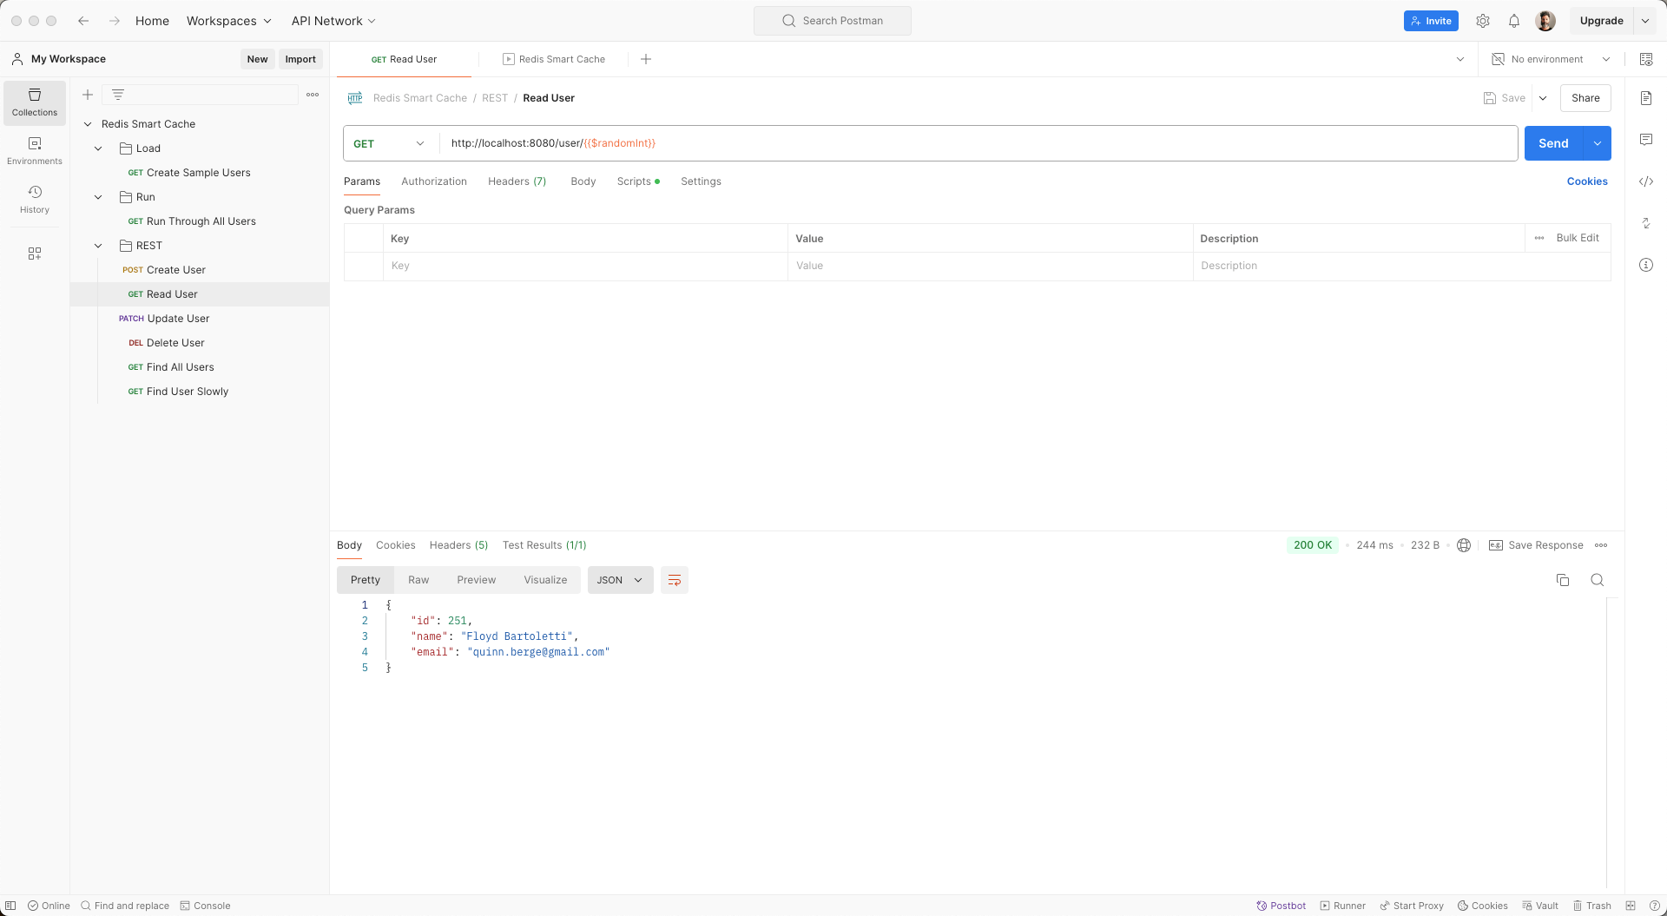Image resolution: width=1667 pixels, height=916 pixels.
Task: Open the Workspaces menu
Action: (x=229, y=21)
